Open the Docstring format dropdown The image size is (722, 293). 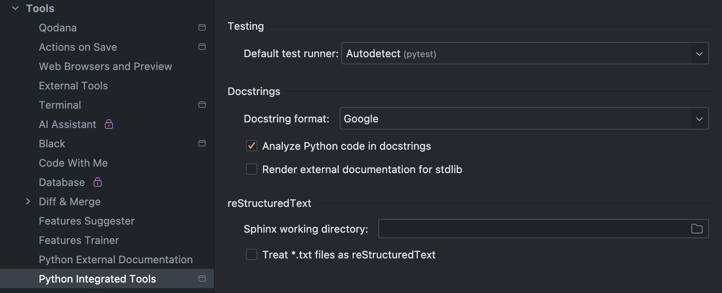(524, 118)
